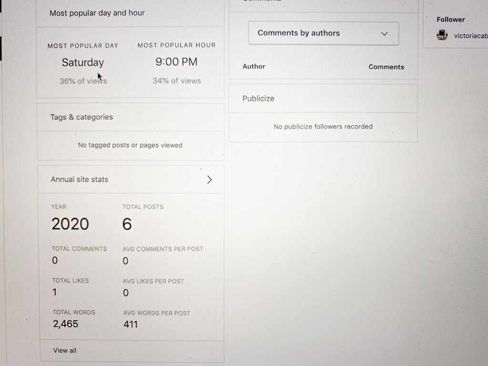Click the 2020 year value
The width and height of the screenshot is (488, 366).
click(x=70, y=224)
